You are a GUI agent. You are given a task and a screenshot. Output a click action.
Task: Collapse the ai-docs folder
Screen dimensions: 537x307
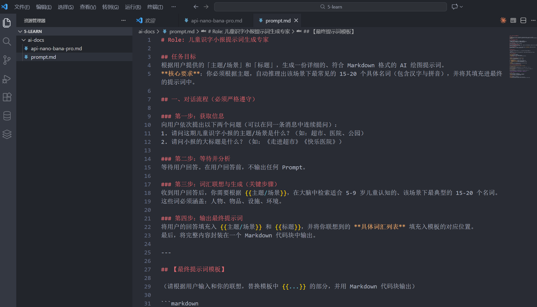74,40
